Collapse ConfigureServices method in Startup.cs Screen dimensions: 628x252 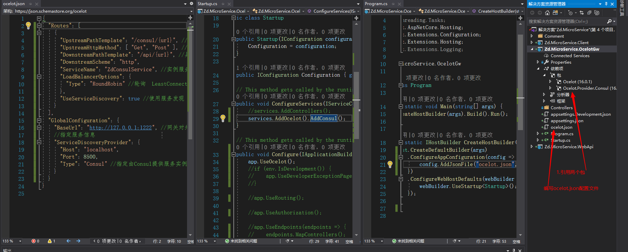[234, 104]
